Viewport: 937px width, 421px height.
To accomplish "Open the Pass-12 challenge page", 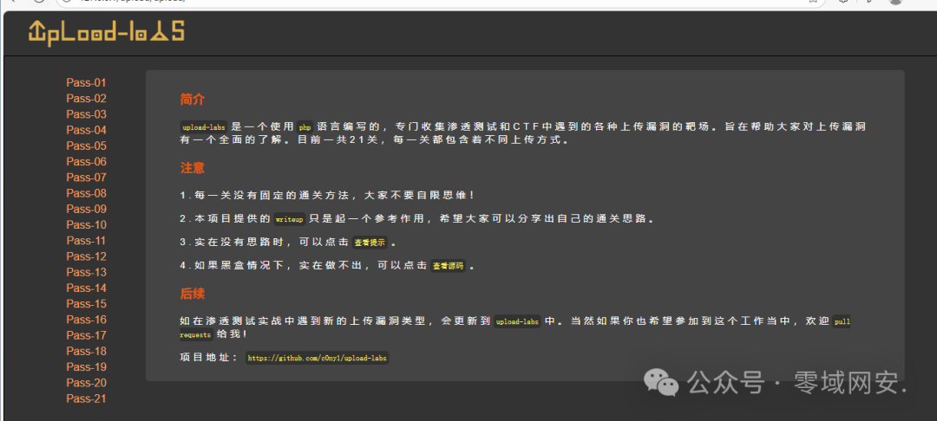I will pyautogui.click(x=86, y=256).
